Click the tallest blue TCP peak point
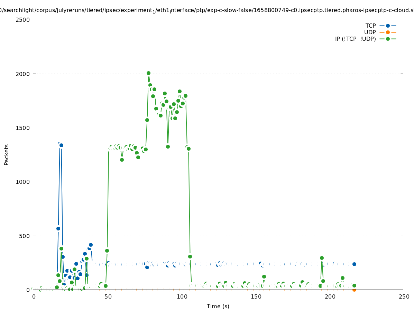Screen dimensions: 414x311 tap(59, 144)
